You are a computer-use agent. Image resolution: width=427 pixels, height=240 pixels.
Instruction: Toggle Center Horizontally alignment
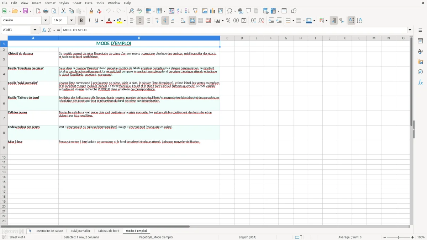pos(140,21)
